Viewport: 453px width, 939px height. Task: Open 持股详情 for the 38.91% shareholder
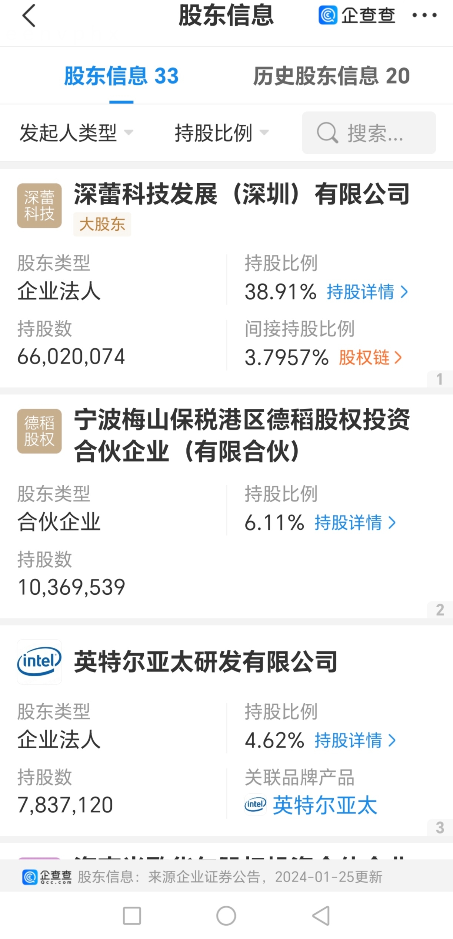(367, 292)
